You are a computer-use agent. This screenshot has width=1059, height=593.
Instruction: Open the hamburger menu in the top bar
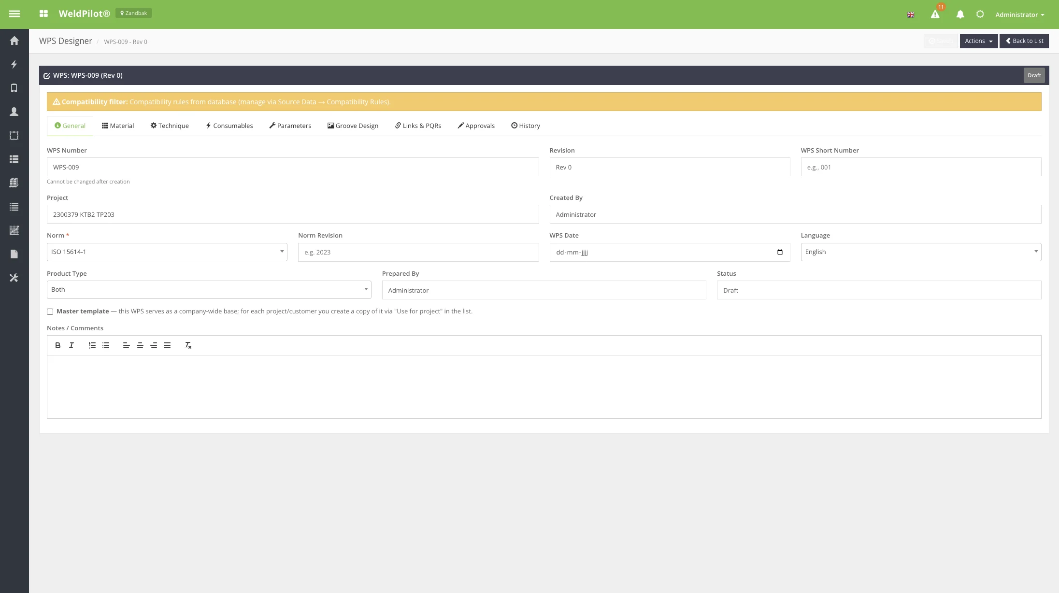14,14
